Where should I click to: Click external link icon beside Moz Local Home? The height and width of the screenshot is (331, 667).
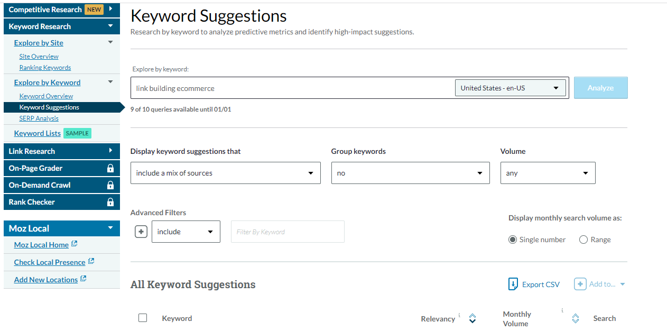(x=75, y=244)
